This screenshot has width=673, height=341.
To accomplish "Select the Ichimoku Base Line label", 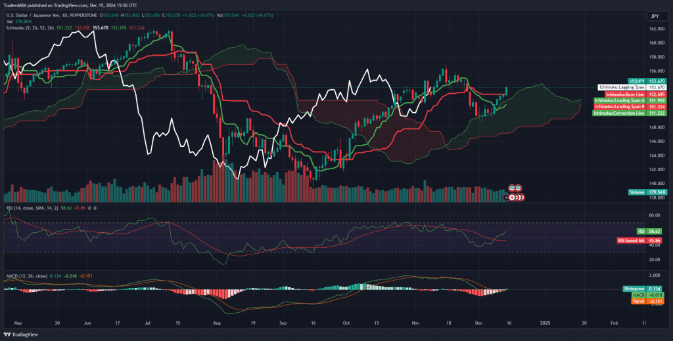I will coord(624,94).
